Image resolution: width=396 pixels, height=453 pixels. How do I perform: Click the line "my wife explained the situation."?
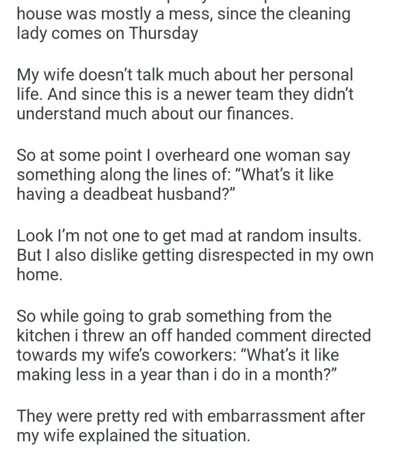(x=133, y=436)
